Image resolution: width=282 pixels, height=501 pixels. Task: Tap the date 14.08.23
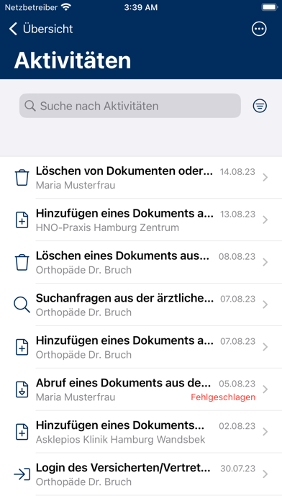click(237, 172)
